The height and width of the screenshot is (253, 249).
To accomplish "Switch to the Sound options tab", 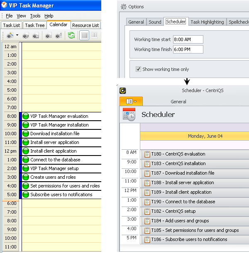I will [155, 22].
